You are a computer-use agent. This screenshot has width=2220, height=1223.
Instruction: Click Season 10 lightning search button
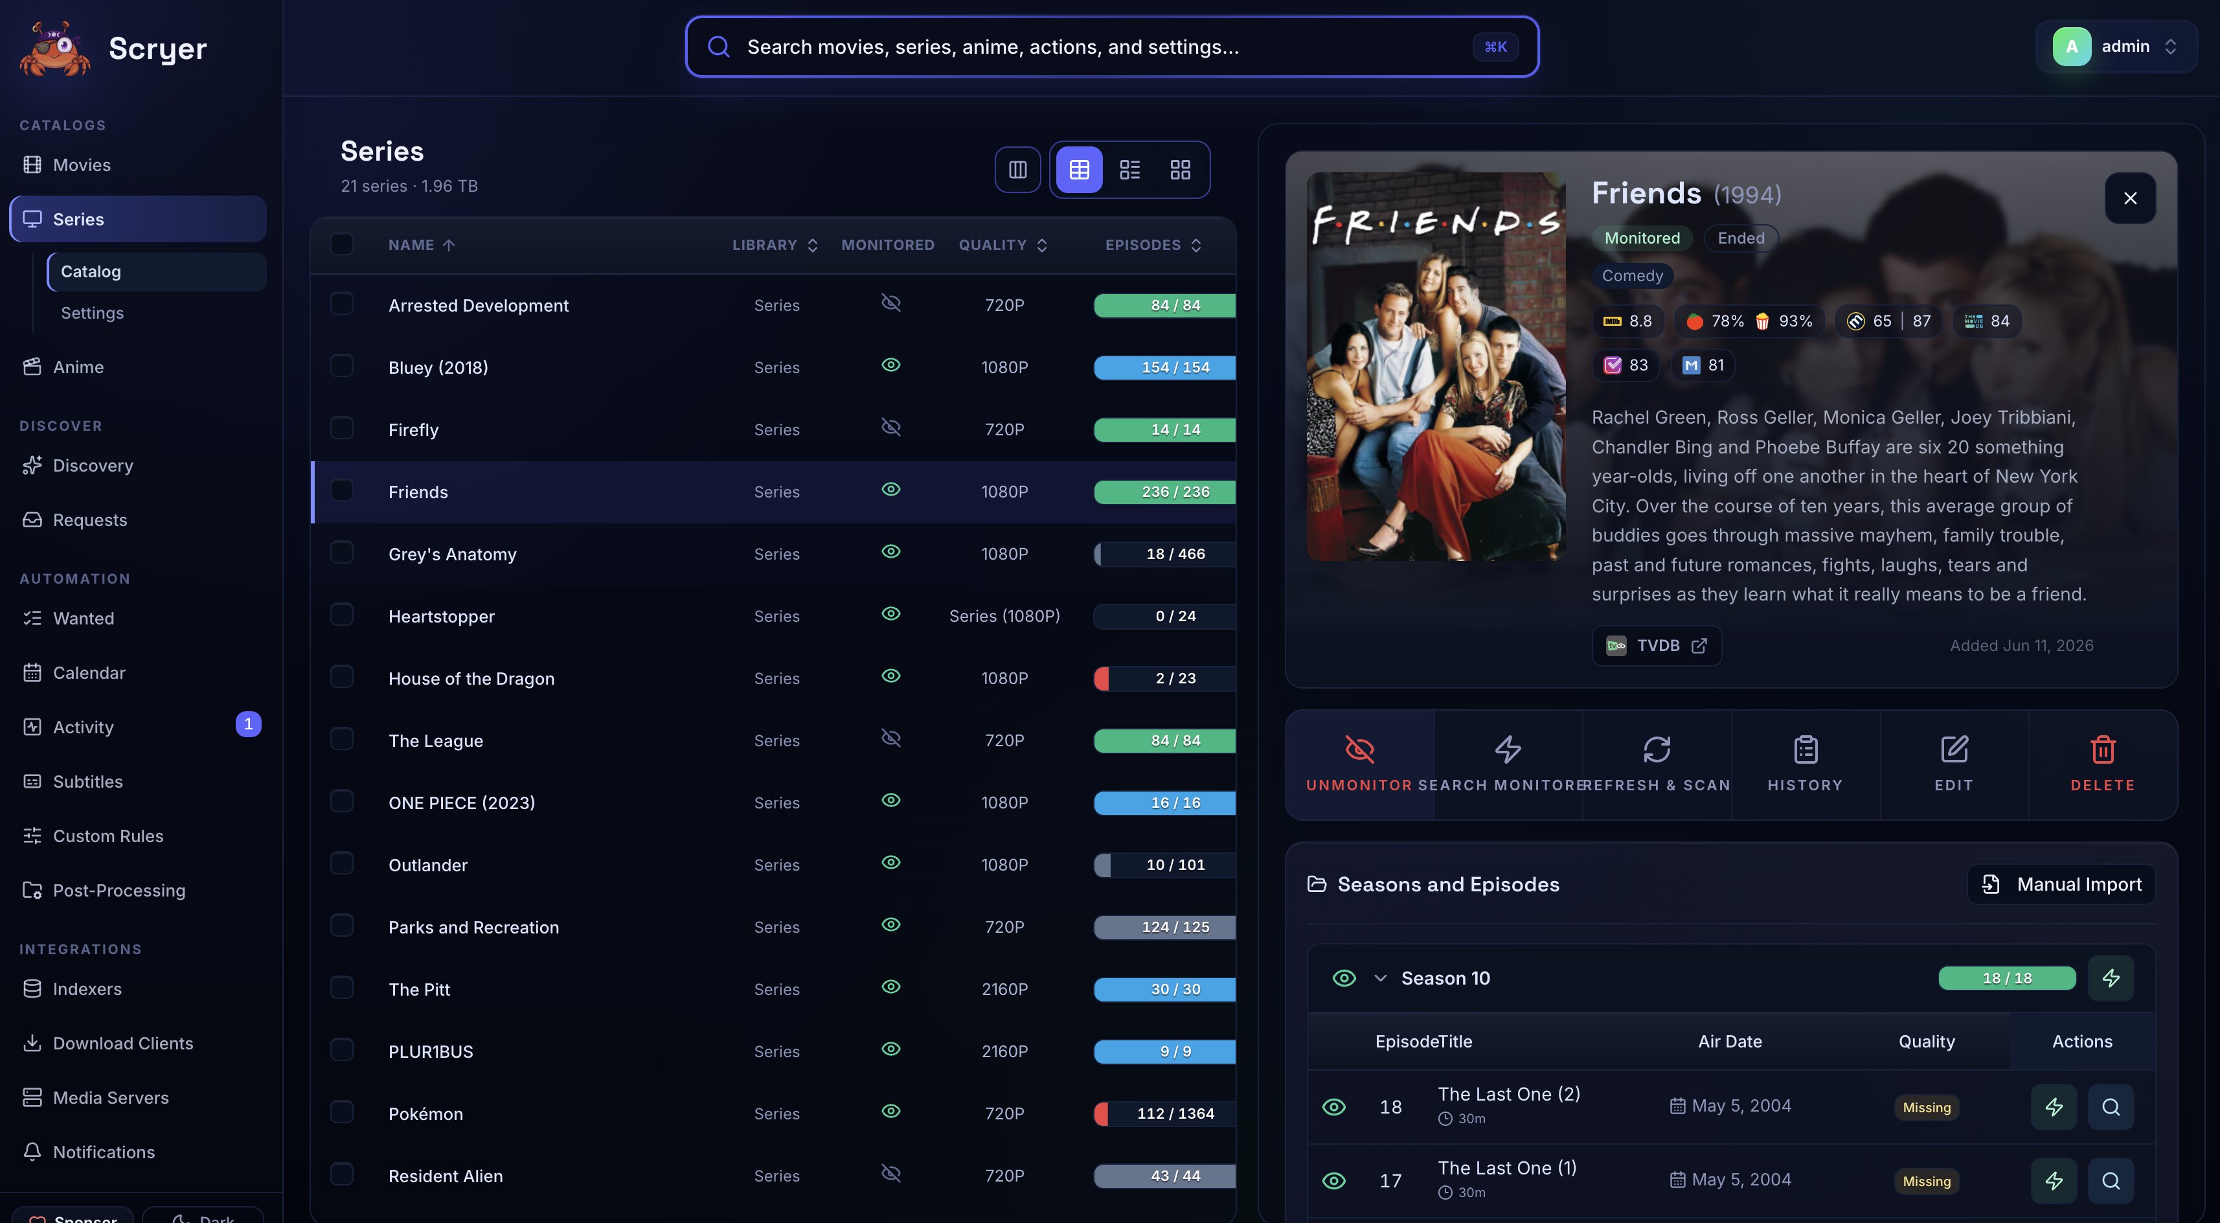(2111, 978)
